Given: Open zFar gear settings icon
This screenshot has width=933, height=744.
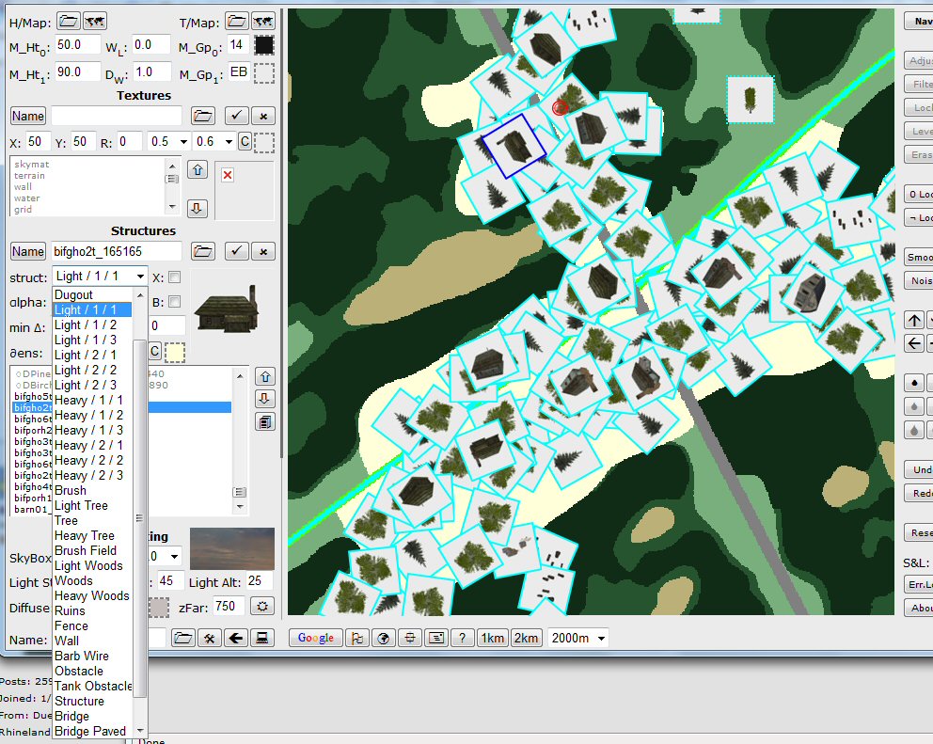Looking at the screenshot, I should (x=262, y=607).
